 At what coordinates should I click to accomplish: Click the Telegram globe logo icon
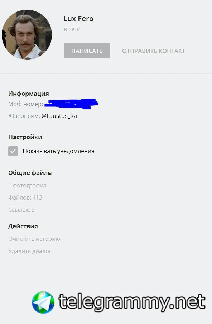point(43,302)
